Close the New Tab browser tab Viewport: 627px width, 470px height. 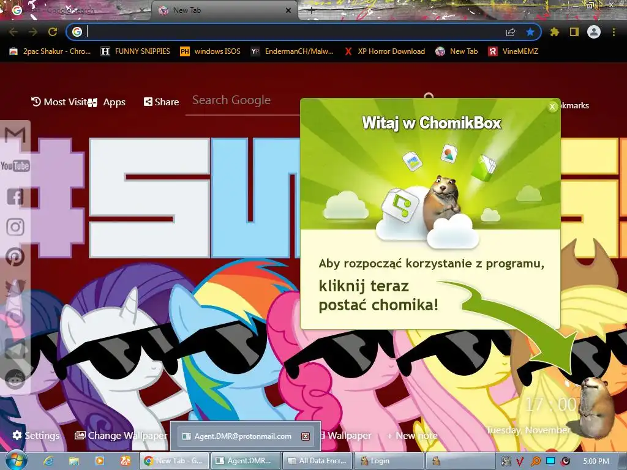tap(288, 11)
